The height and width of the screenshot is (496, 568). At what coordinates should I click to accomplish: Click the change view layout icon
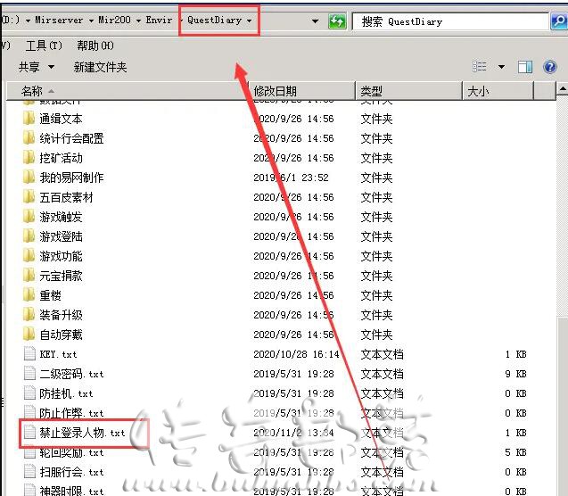point(480,67)
